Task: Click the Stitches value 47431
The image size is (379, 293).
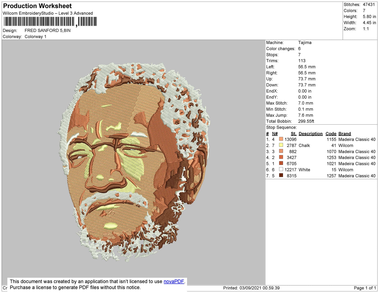Action: point(369,4)
